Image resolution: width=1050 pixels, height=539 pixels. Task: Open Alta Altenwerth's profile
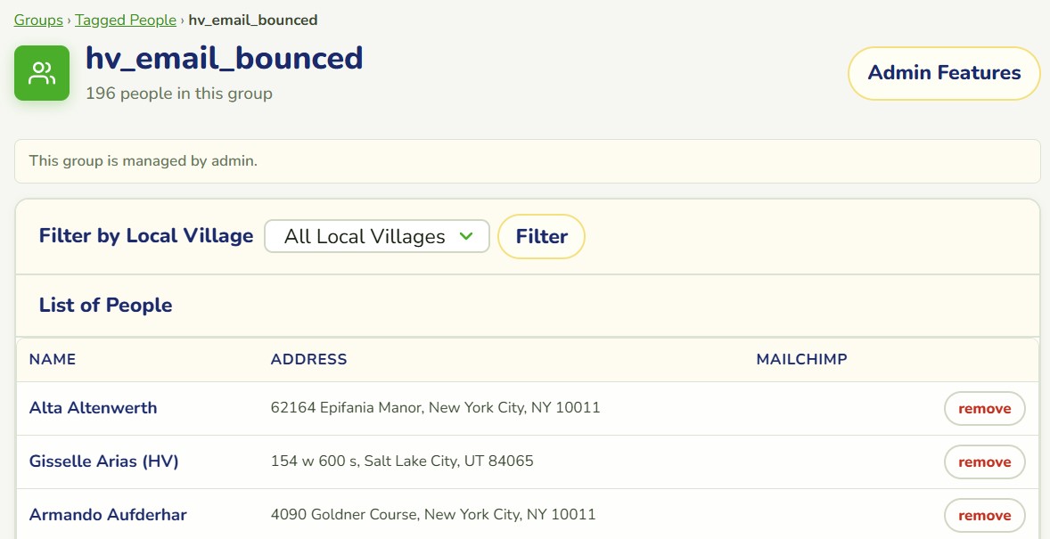(x=93, y=408)
